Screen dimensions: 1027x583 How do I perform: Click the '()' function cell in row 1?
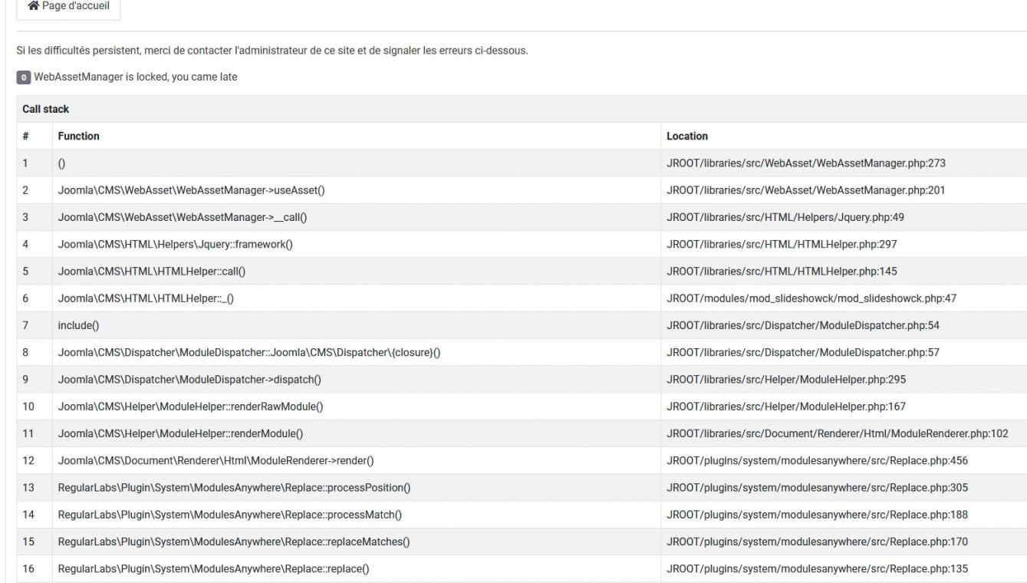coord(355,163)
